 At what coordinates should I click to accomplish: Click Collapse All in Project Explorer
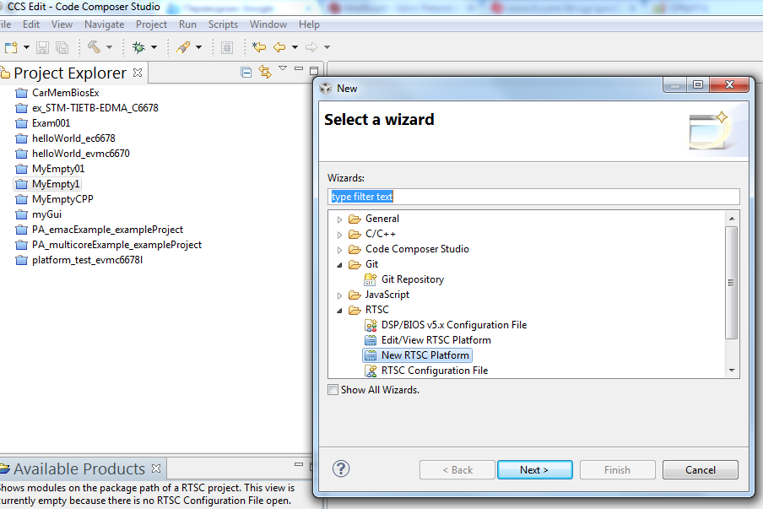[246, 73]
